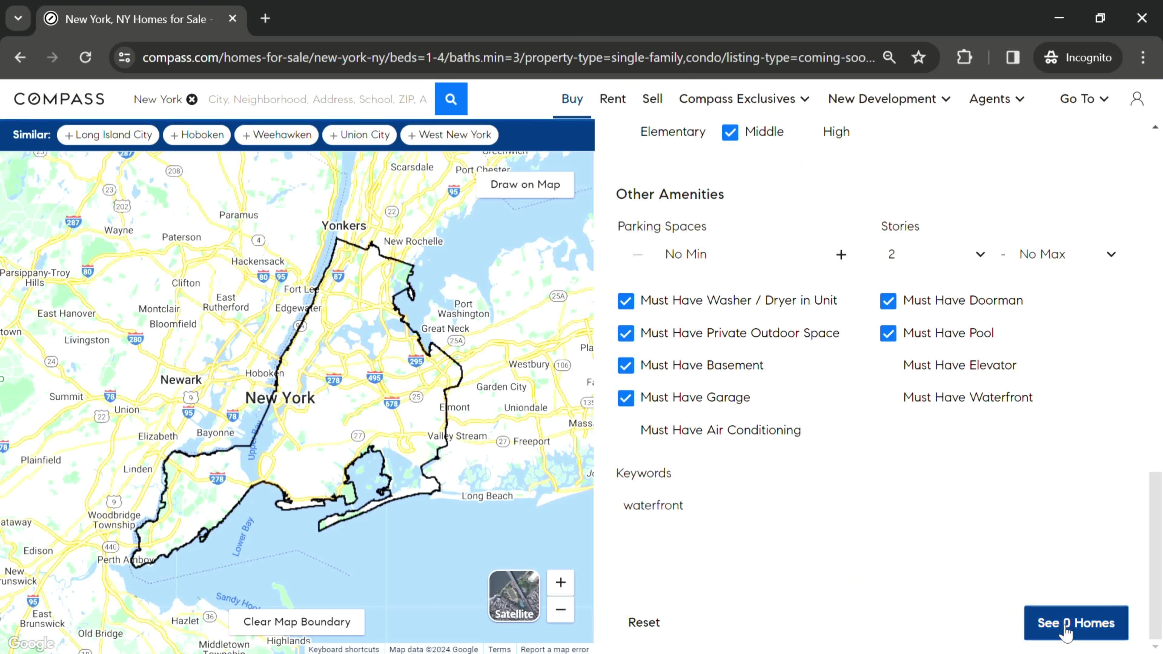1163x654 pixels.
Task: Click the browser address bar URL
Action: 509,57
